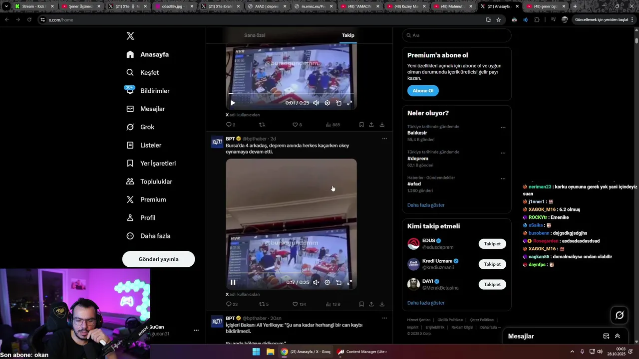Open more options for the #afad trend
This screenshot has height=359, width=639.
pyautogui.click(x=503, y=179)
